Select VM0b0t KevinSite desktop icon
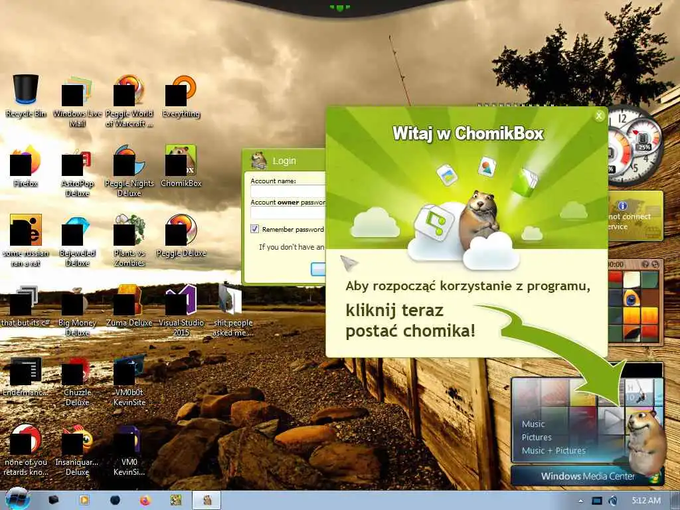The height and width of the screenshot is (510, 680). tap(129, 381)
